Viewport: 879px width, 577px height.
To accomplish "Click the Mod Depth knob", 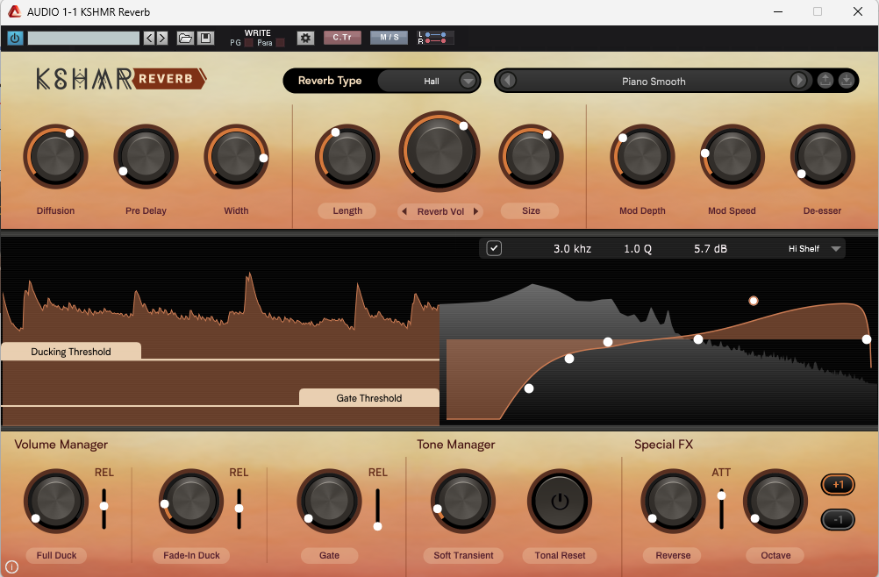I will [642, 156].
